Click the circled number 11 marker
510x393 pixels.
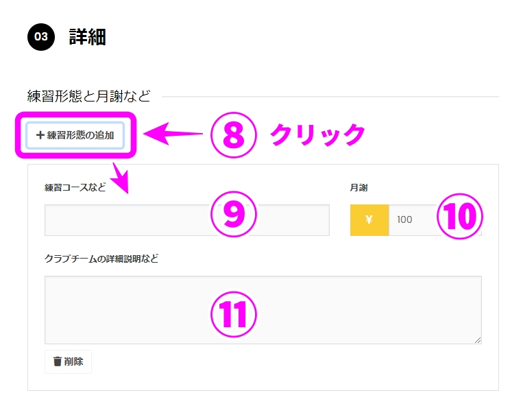234,314
